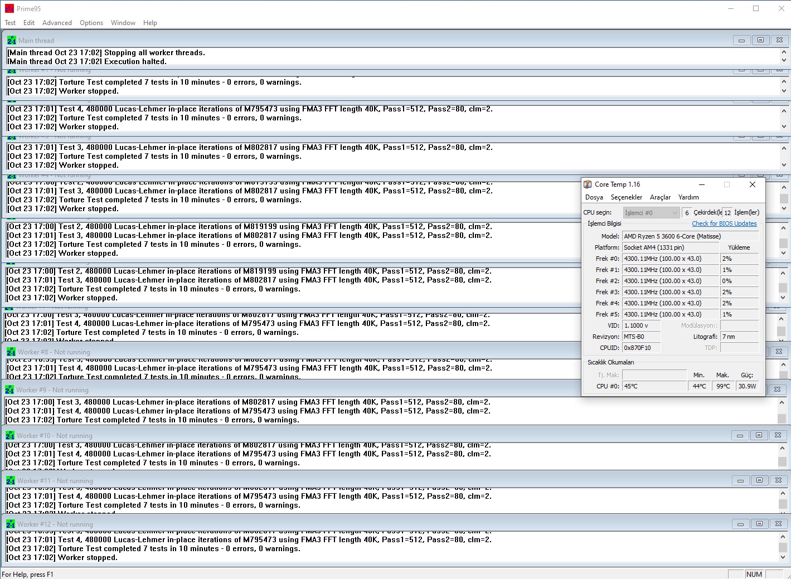Viewport: 791px width, 579px height.
Task: Open the Options menu in Prime95
Action: 91,23
